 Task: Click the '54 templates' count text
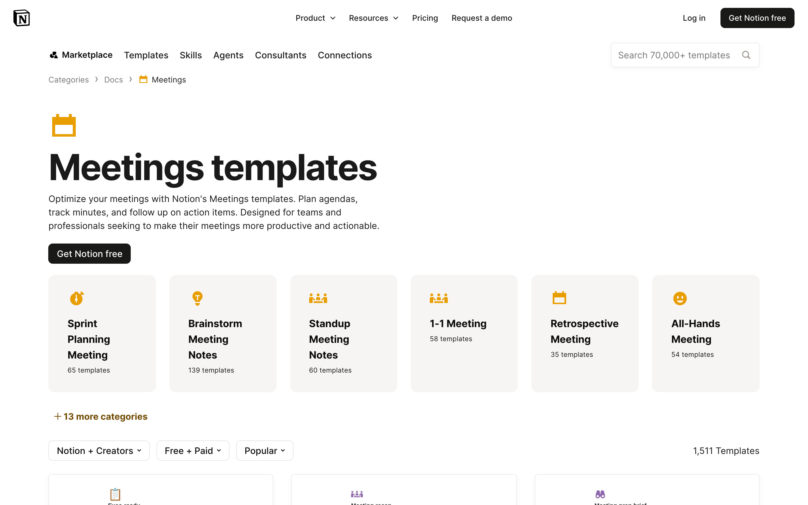tap(692, 354)
